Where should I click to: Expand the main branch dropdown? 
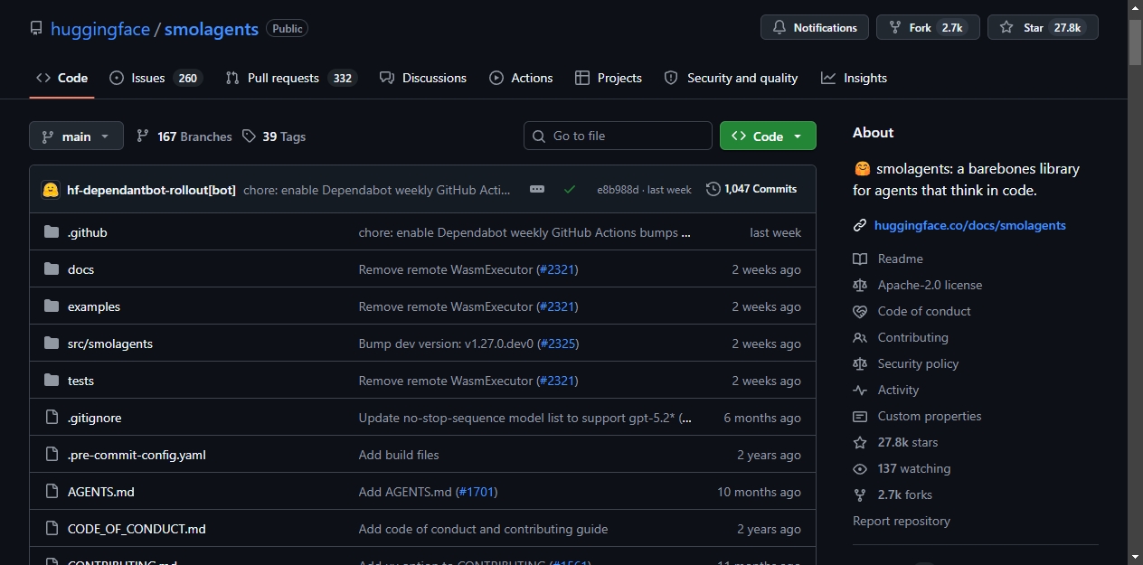point(76,137)
